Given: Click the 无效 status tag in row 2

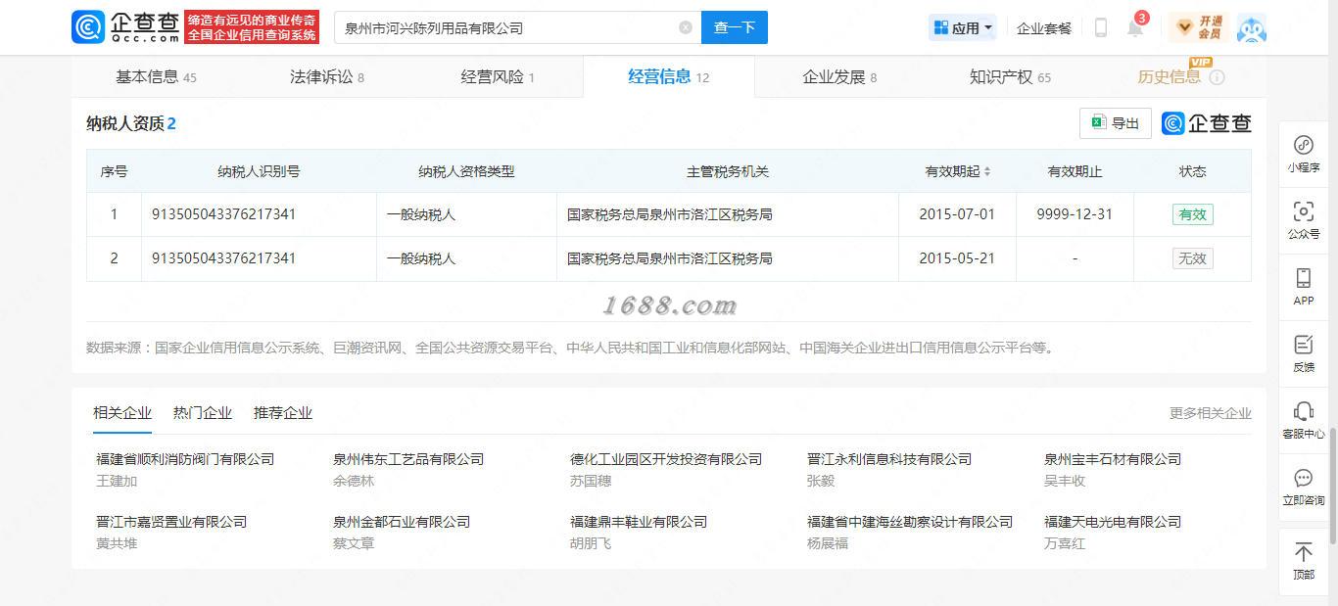Looking at the screenshot, I should [x=1192, y=258].
